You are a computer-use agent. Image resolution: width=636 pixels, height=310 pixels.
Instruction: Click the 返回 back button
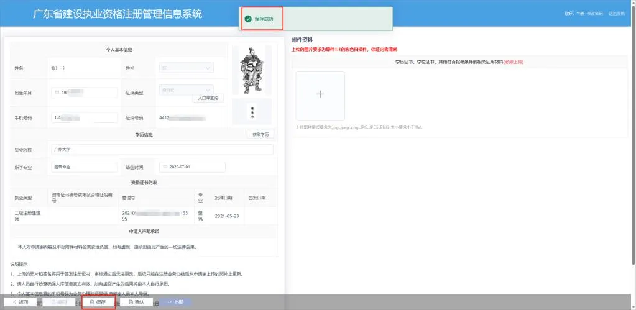click(x=21, y=303)
